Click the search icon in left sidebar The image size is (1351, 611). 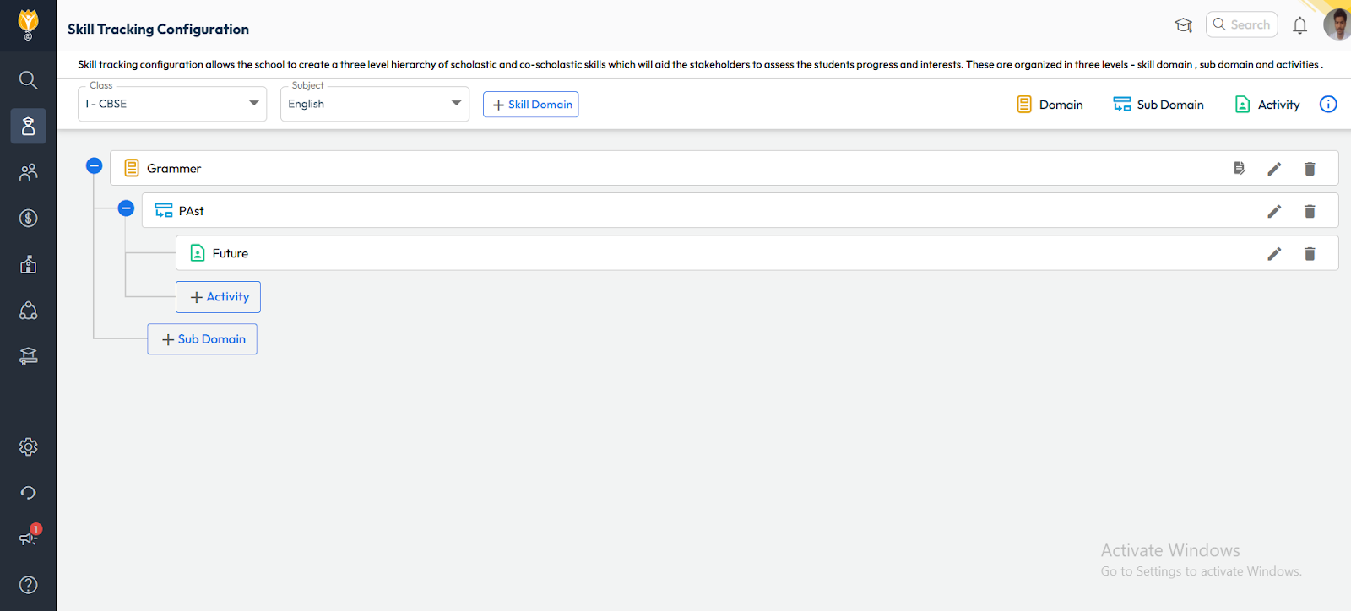pyautogui.click(x=28, y=80)
